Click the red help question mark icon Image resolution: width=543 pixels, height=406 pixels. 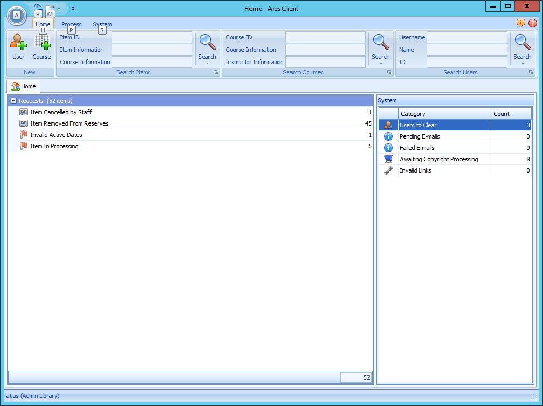pyautogui.click(x=533, y=23)
